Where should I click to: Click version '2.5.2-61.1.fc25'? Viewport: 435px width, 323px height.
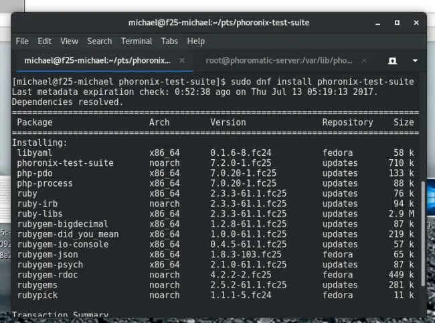coord(248,285)
